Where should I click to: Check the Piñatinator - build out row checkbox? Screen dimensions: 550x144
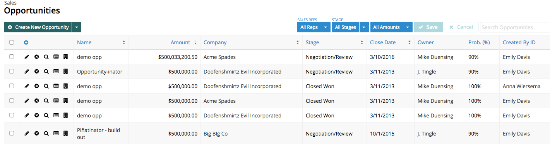click(12, 133)
